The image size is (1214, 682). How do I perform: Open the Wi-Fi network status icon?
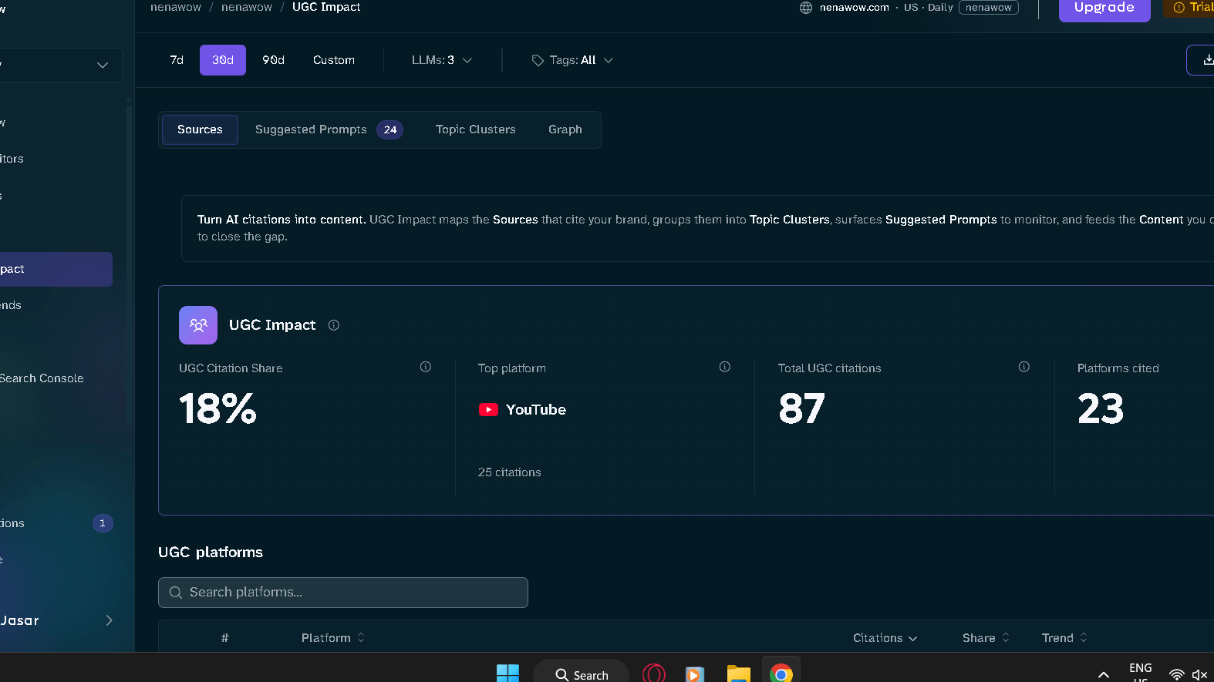click(1176, 675)
